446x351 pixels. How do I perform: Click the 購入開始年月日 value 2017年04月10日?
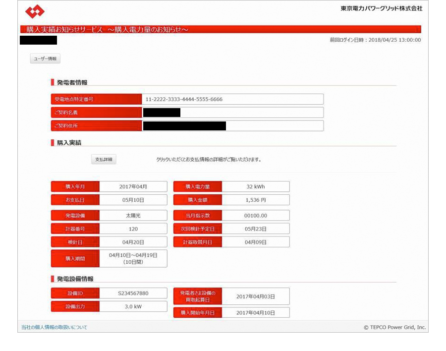pos(255,313)
